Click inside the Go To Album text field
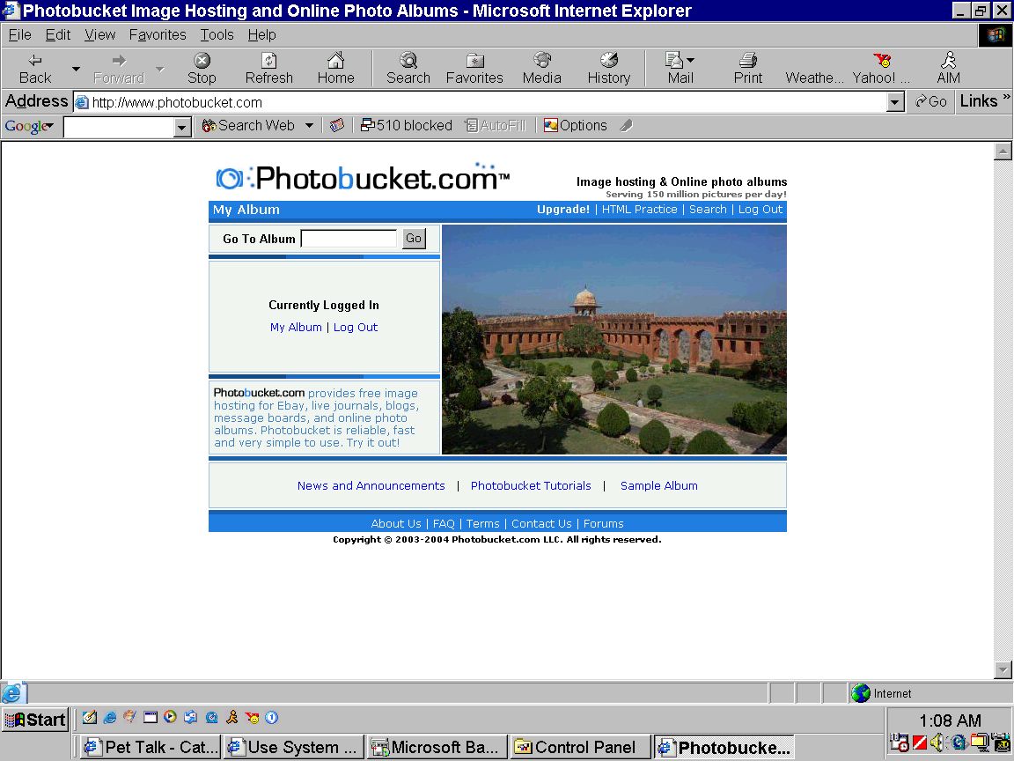Viewport: 1014px width, 761px height. pyautogui.click(x=349, y=238)
